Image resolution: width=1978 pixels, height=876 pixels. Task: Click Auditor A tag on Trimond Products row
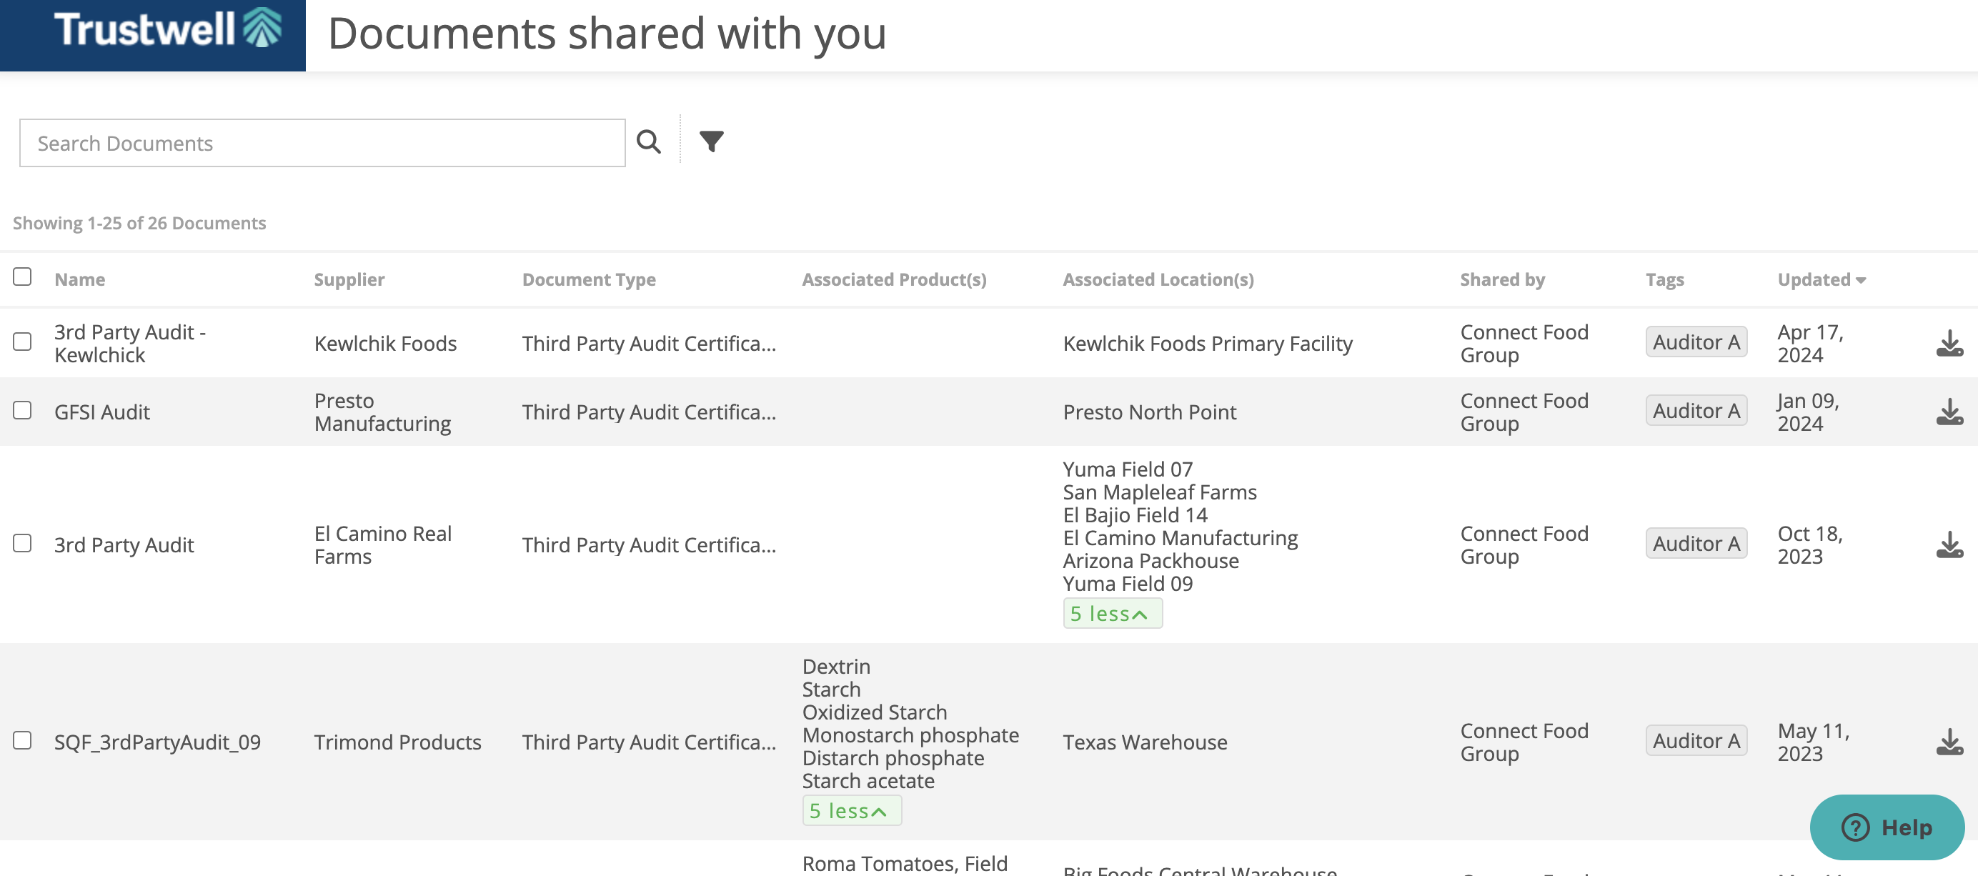1696,741
